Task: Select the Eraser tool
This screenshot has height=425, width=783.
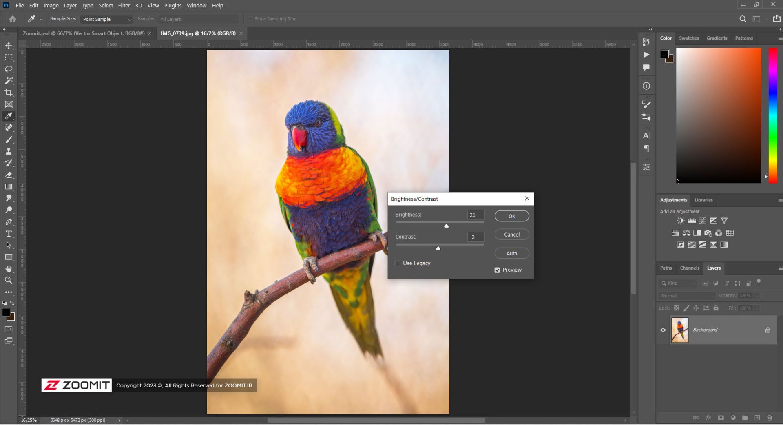Action: 9,175
